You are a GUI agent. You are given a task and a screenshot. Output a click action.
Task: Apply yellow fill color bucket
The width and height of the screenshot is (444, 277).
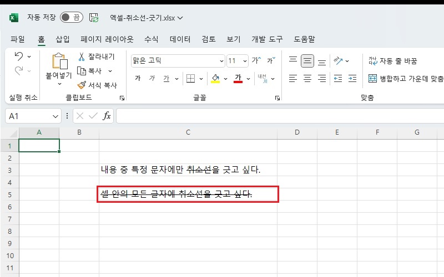(x=215, y=78)
